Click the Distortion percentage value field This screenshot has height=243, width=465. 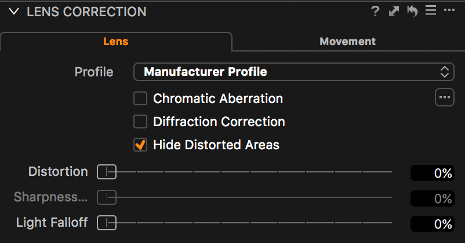[x=433, y=173]
